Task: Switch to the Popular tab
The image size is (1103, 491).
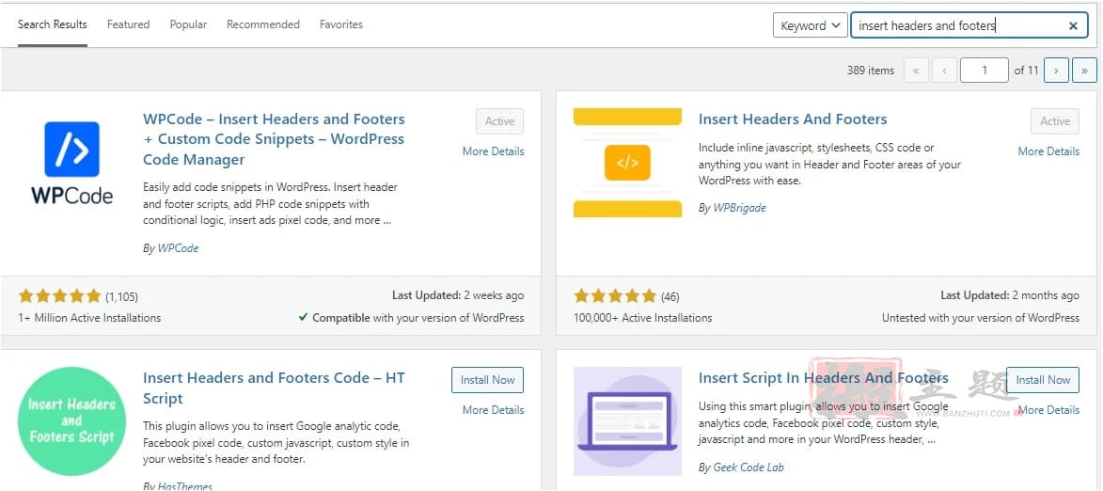Action: point(188,24)
